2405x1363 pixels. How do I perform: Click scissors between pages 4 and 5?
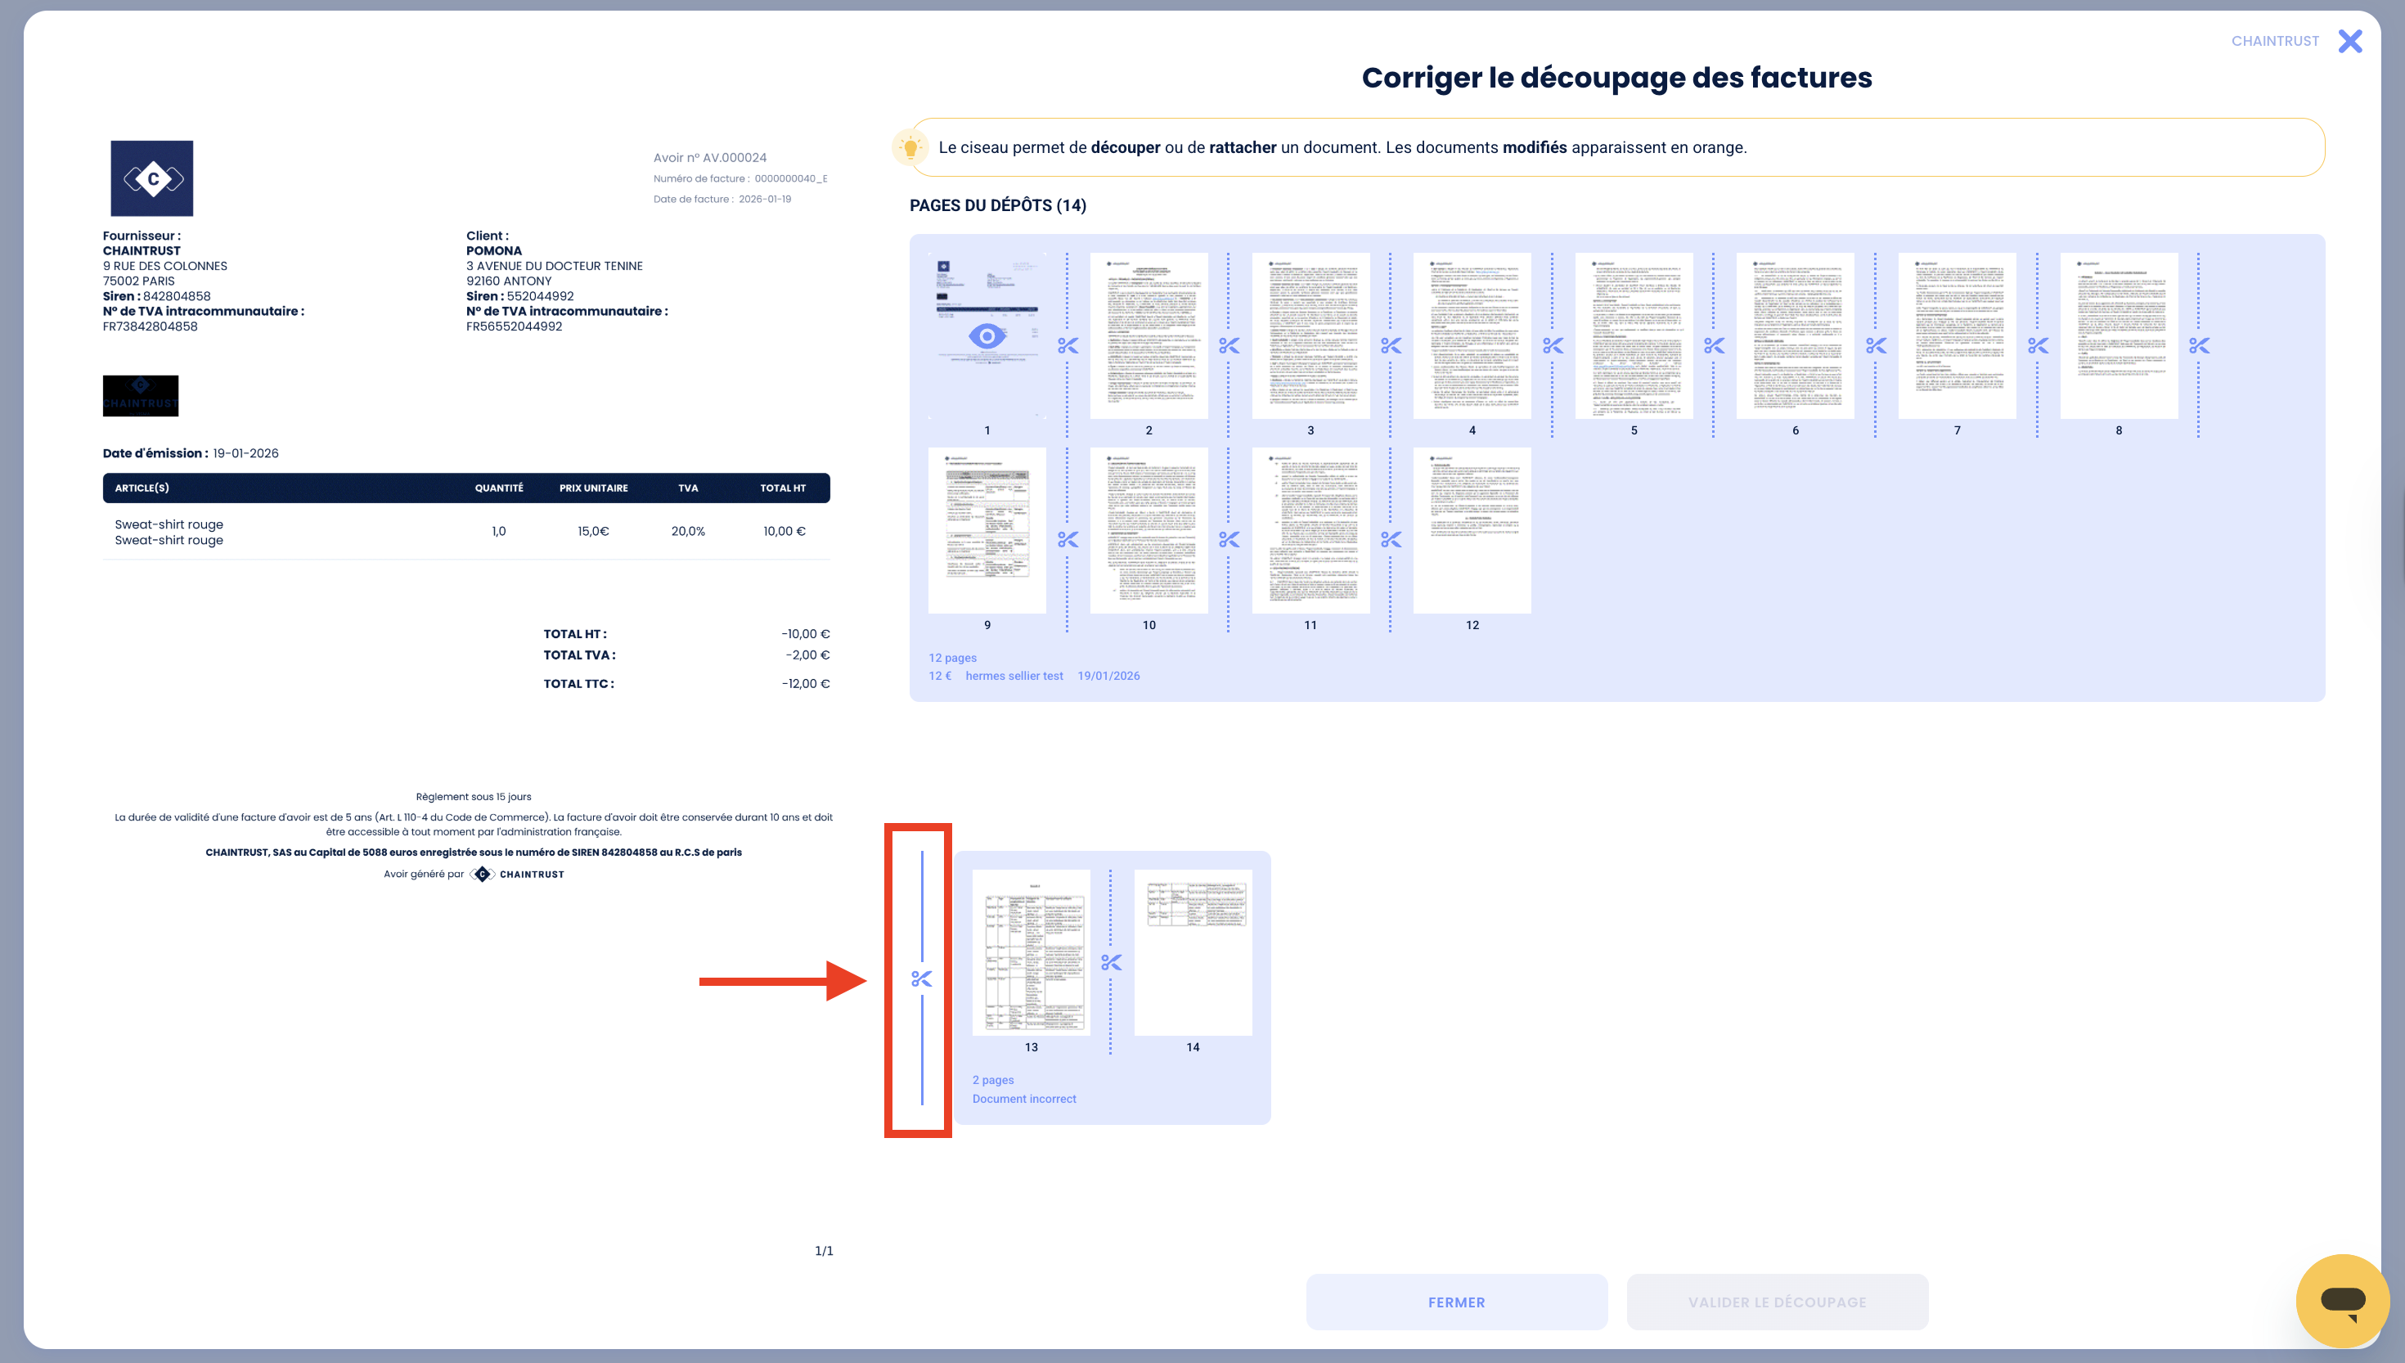point(1553,345)
